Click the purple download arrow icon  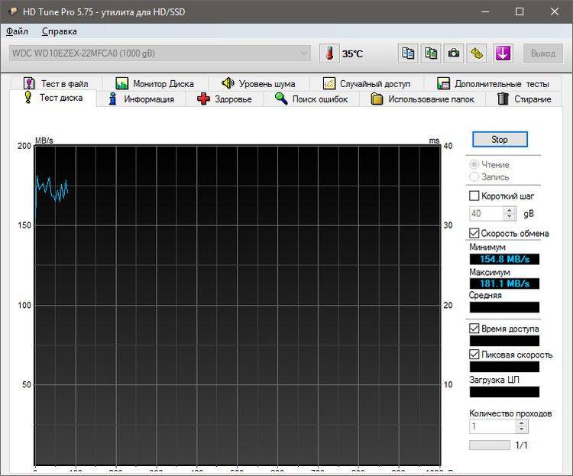pyautogui.click(x=502, y=53)
